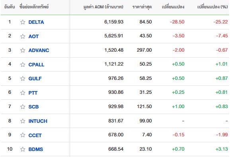This screenshot has width=233, height=157.
Task: Sort by เปลี่ยนแปลง (%) column header
Action: [212, 7]
